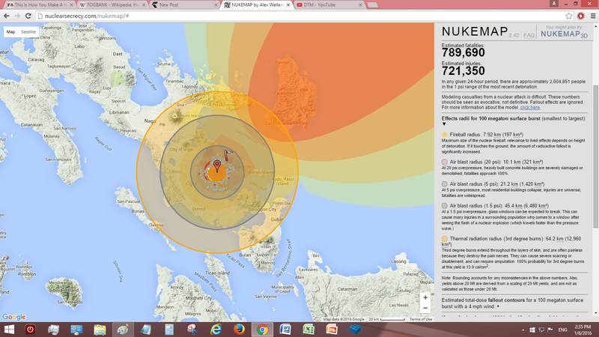Zoom out with the map minus button
The image size is (599, 337).
point(425,308)
